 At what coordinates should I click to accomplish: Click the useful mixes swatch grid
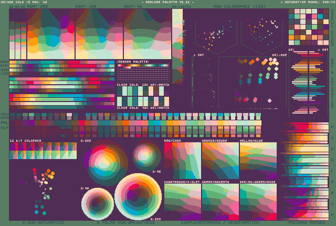309,27
